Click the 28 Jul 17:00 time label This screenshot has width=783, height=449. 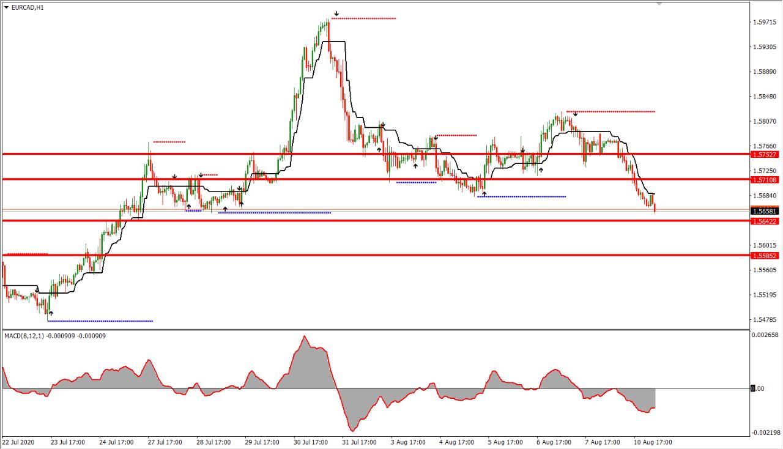pos(213,442)
